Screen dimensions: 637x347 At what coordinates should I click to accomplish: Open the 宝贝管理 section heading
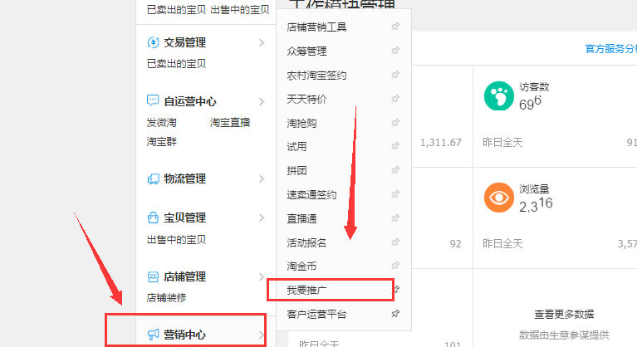click(185, 218)
